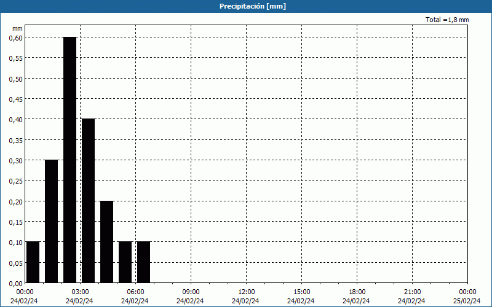Click the 03:00 time axis label
492x307 pixels.
click(x=80, y=292)
